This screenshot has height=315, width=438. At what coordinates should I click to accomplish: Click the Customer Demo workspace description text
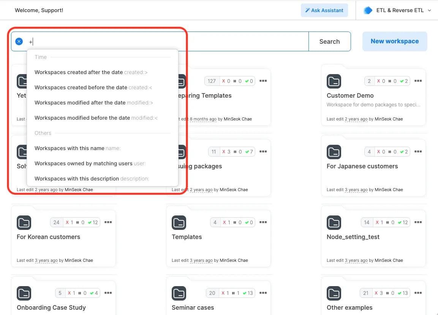click(373, 105)
